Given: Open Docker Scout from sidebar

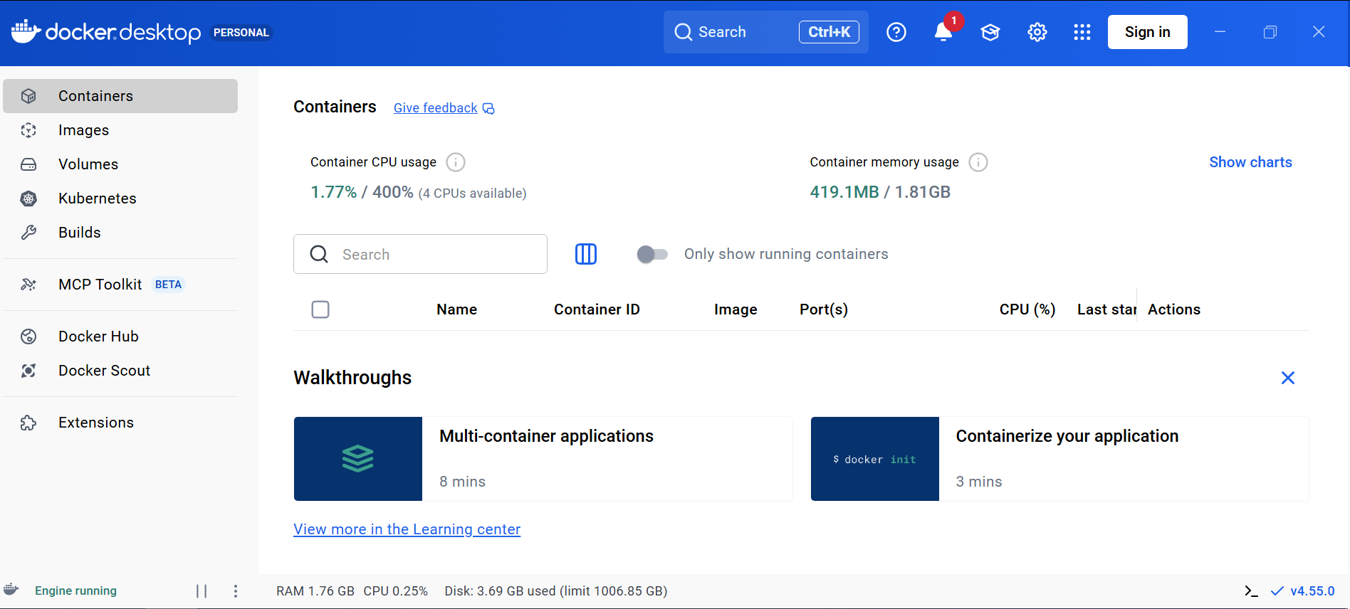Looking at the screenshot, I should (x=120, y=371).
